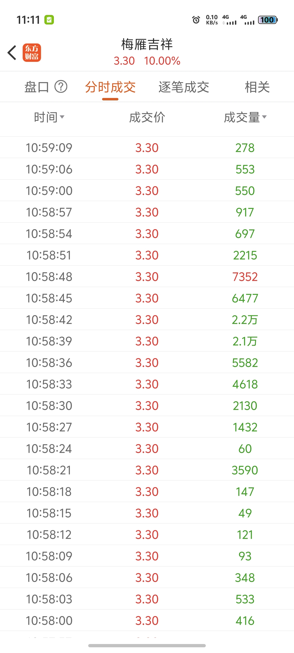
Task: Tap the first 4G signal bars icon
Action: (229, 20)
